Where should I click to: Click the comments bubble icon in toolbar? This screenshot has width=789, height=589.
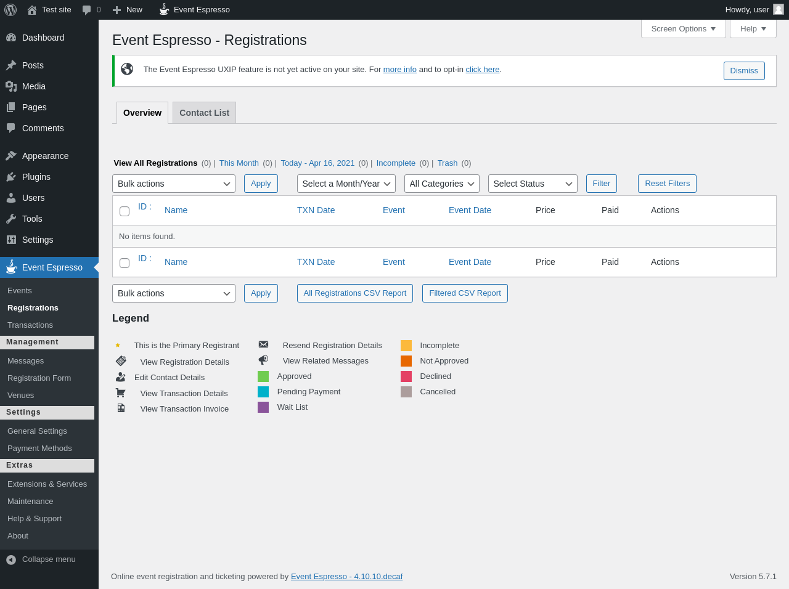[87, 10]
